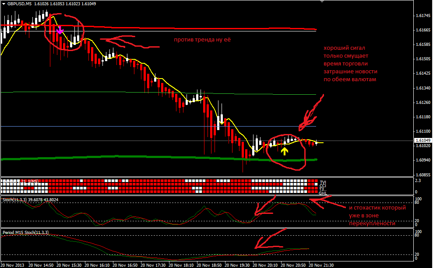Click the Period M15 Stoch(11,3,3) label
The image size is (433, 268).
click(26, 233)
